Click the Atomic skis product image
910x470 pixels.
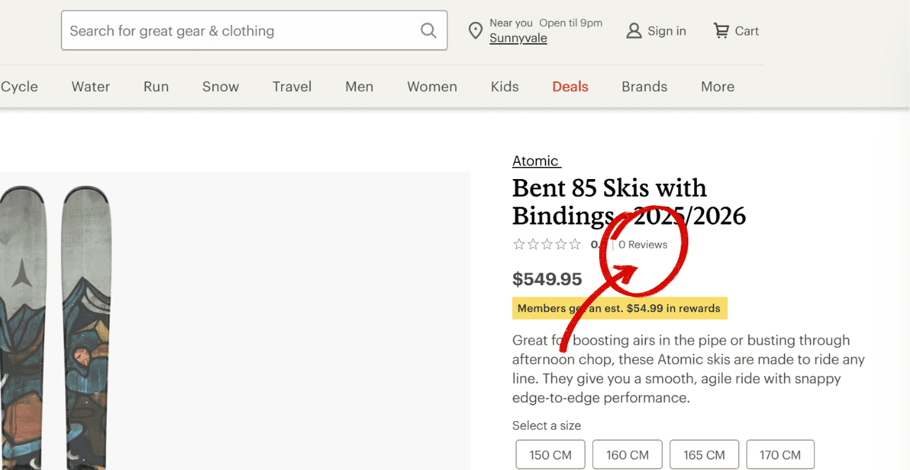(234, 319)
